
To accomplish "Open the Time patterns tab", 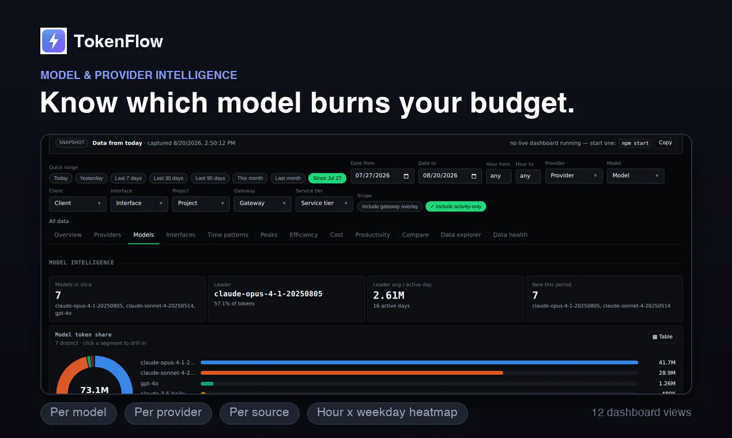I will click(228, 235).
